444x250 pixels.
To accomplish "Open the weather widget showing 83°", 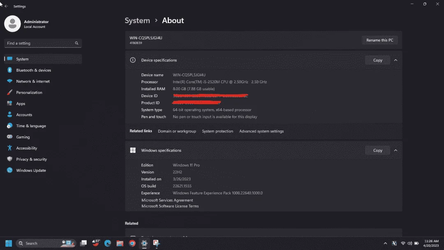I will coord(96,243).
